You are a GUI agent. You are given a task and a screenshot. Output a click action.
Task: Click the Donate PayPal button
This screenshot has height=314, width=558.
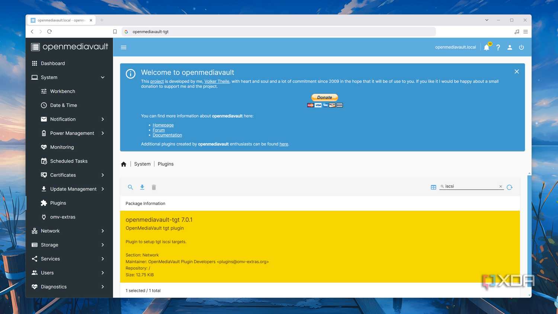[325, 97]
